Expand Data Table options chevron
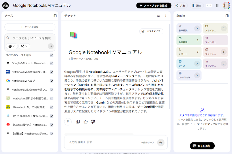The height and width of the screenshot is (154, 232). point(197,75)
